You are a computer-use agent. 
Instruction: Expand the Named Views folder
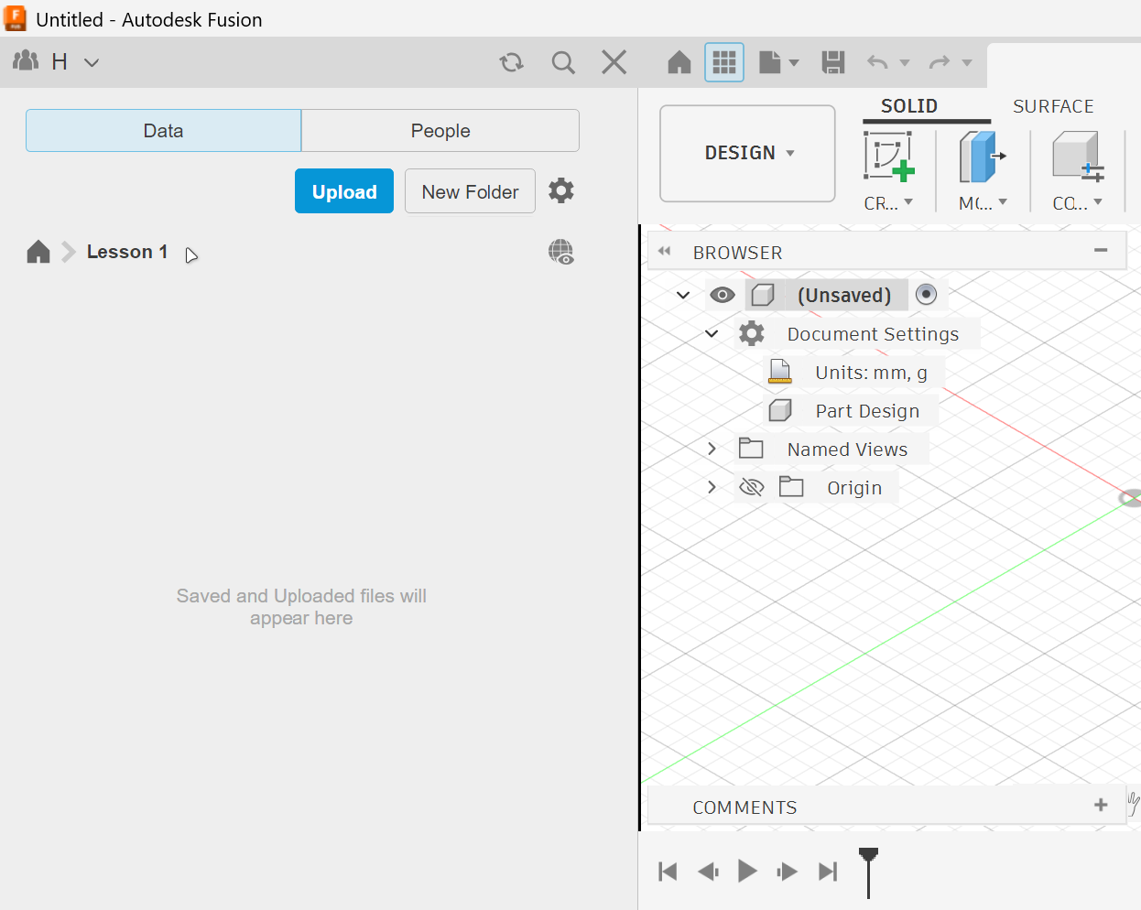(x=712, y=449)
